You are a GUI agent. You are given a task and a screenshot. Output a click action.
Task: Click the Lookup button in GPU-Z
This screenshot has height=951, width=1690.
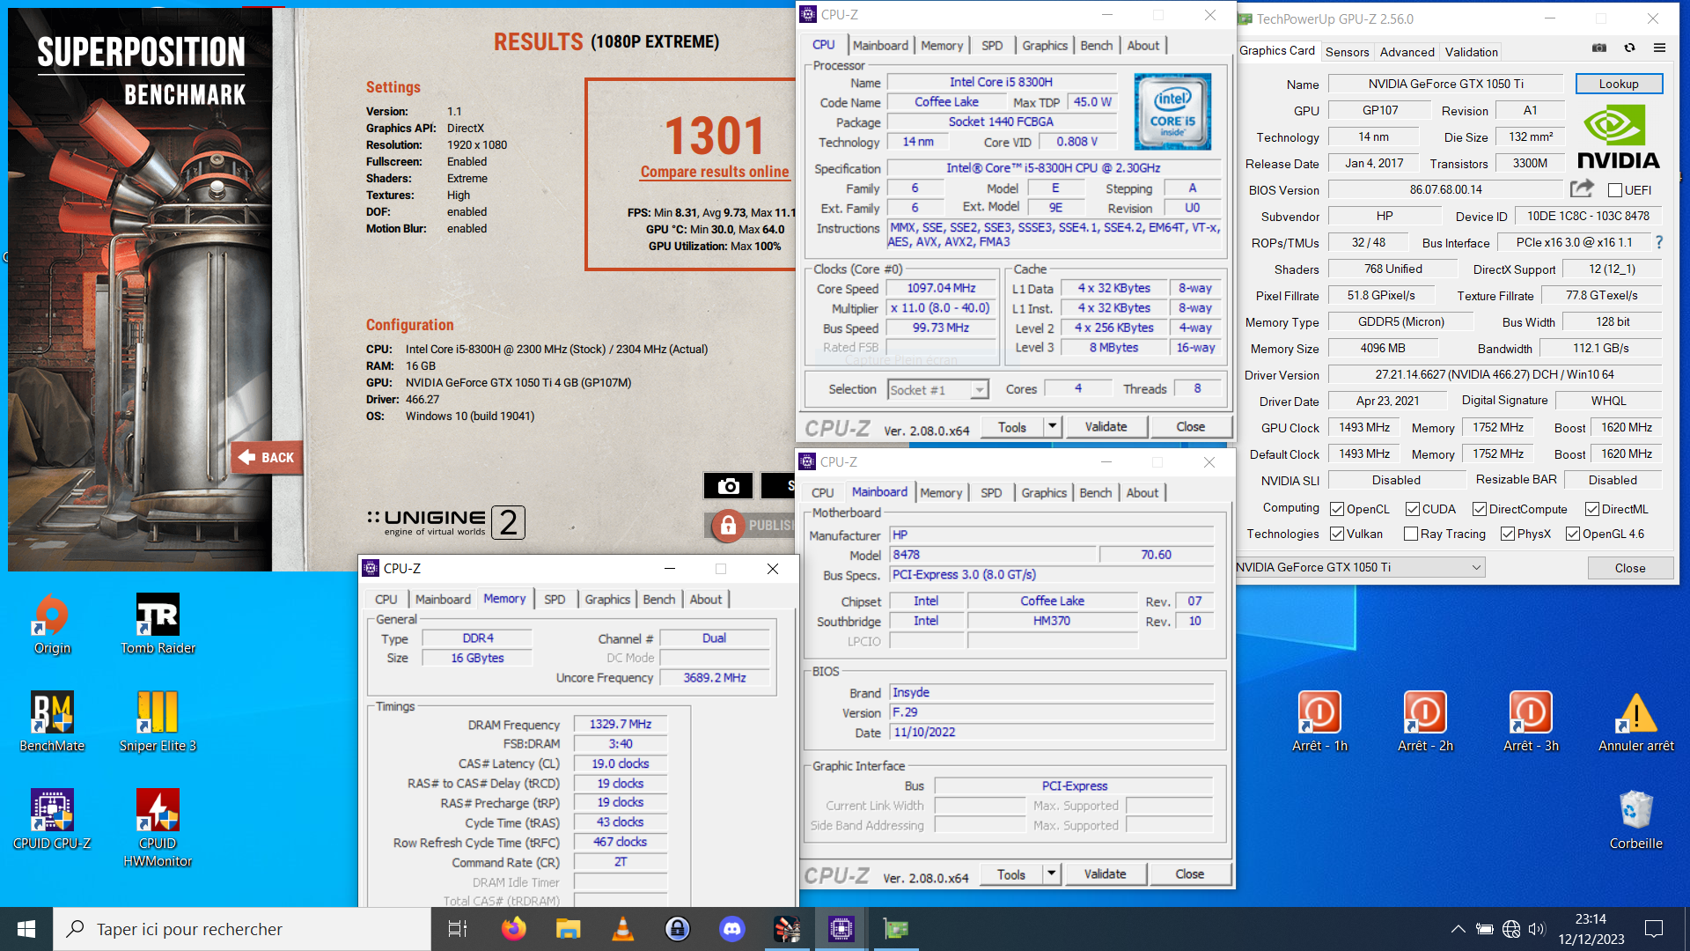click(x=1619, y=84)
